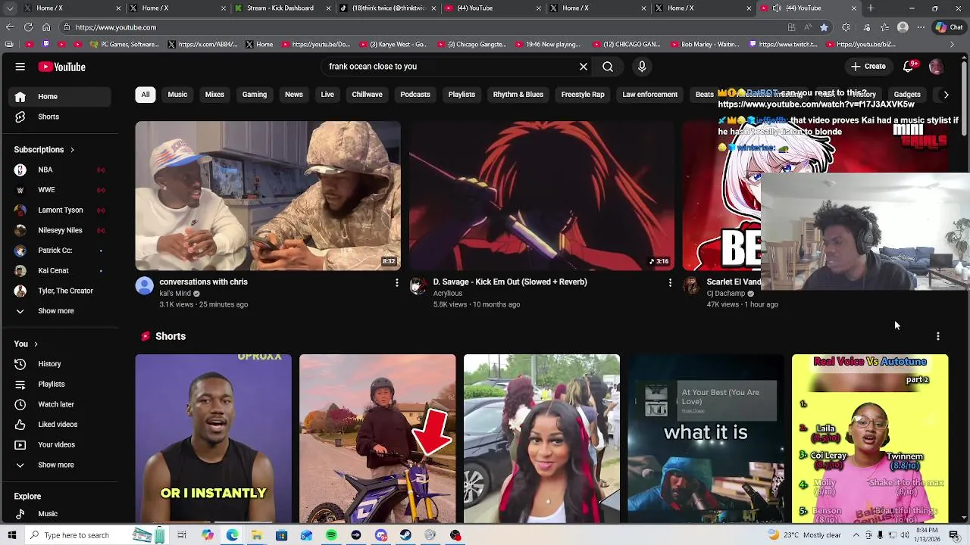Select the All filter chip
This screenshot has width=970, height=545.
145,95
